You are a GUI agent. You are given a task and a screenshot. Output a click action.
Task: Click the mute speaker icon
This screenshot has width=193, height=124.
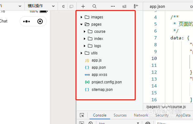[x=63, y=7]
